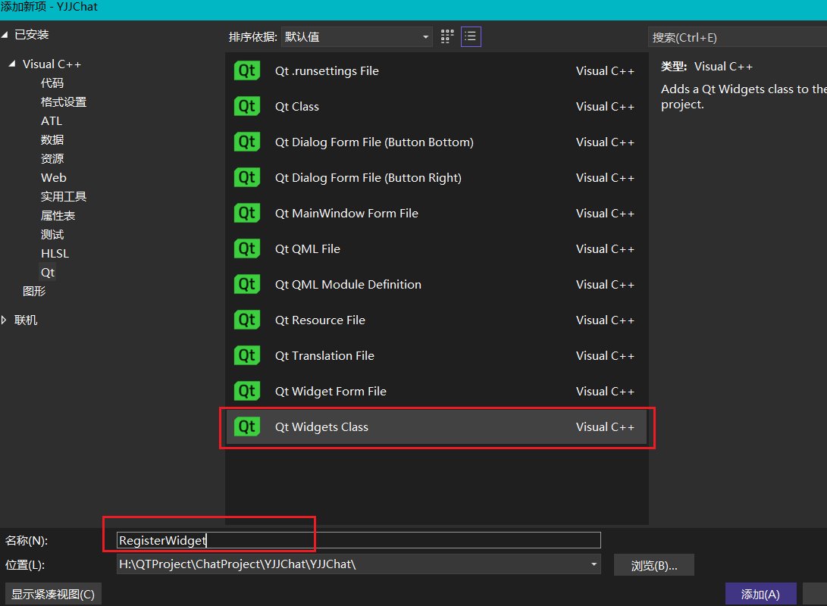Screen dimensions: 827x606
Task: Click the 显示紧凑视图(C) button
Action: pos(53,595)
